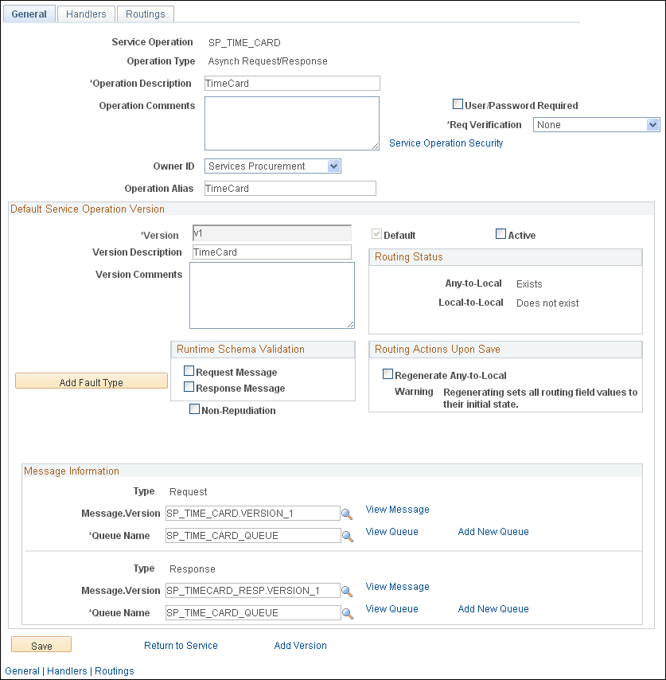Image resolution: width=666 pixels, height=680 pixels.
Task: Check the Non-Repudiation option
Action: 194,408
